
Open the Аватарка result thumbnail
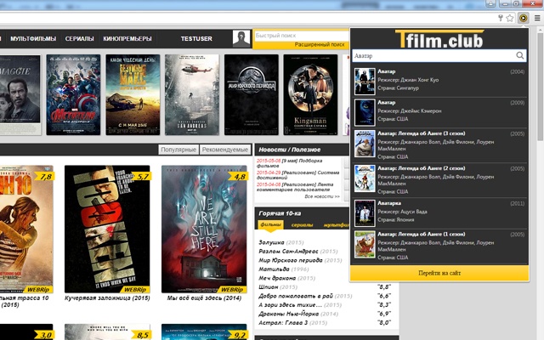coord(365,213)
